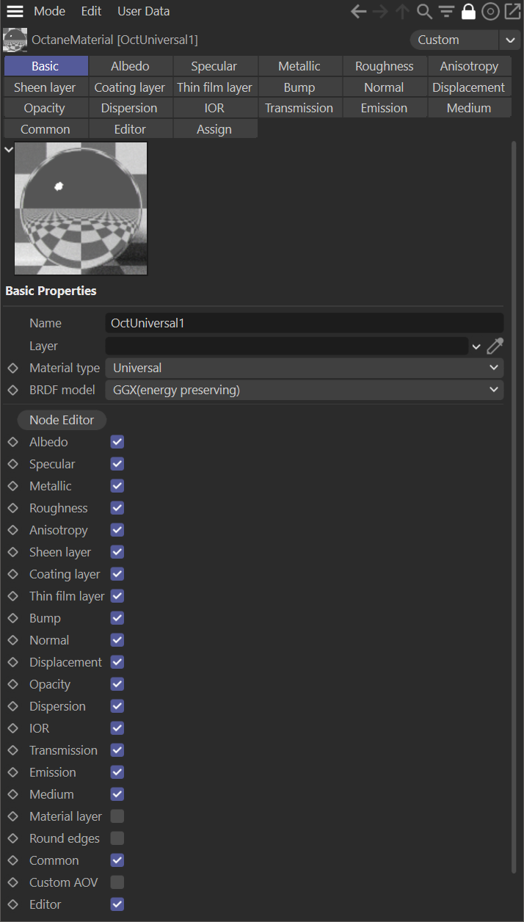Open the BRDF model dropdown
Viewport: 524px width, 922px height.
(305, 390)
